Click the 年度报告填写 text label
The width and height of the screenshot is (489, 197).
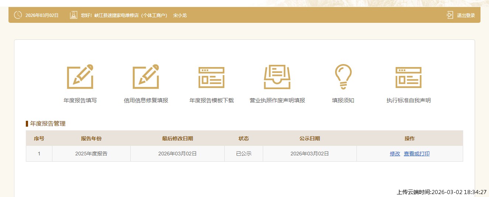[80, 101]
